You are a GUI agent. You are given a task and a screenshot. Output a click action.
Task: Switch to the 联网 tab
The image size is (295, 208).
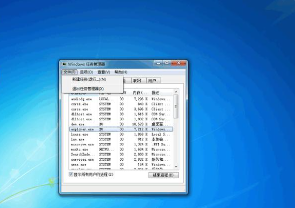tap(137, 81)
